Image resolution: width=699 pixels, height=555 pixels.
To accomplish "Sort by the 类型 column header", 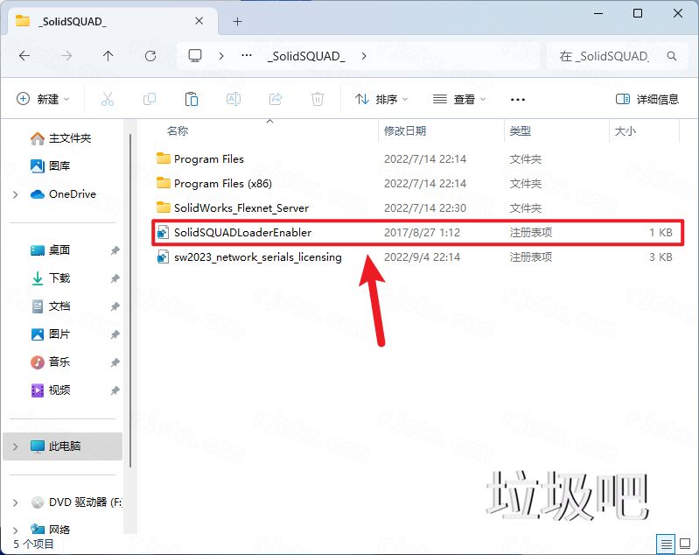I will coord(521,130).
